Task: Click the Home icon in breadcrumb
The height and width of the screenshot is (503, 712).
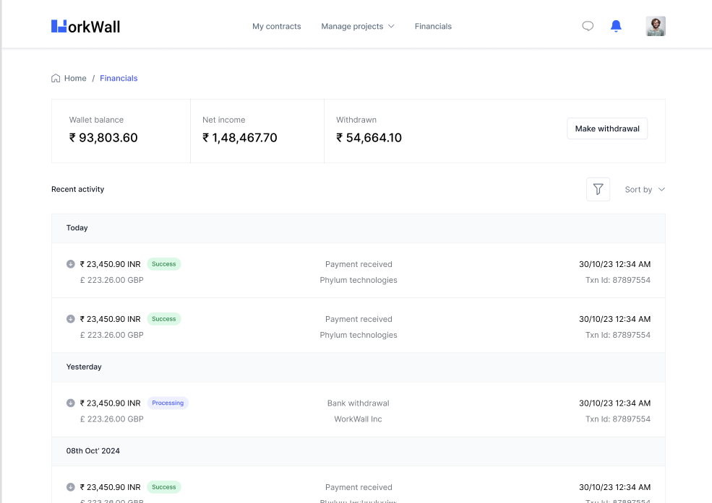Action: (x=56, y=78)
